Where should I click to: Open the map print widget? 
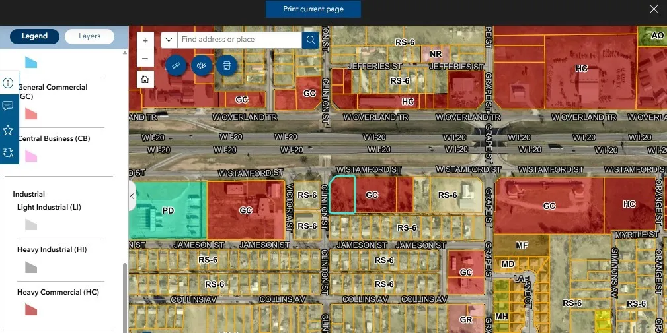pos(227,65)
